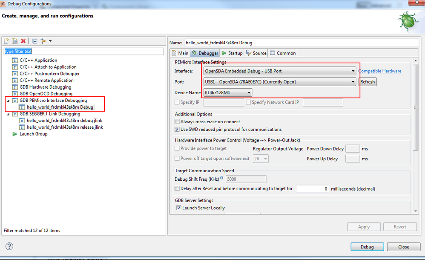This screenshot has width=425, height=260.
Task: Click the C/C++ Remote Application icon
Action: point(15,80)
